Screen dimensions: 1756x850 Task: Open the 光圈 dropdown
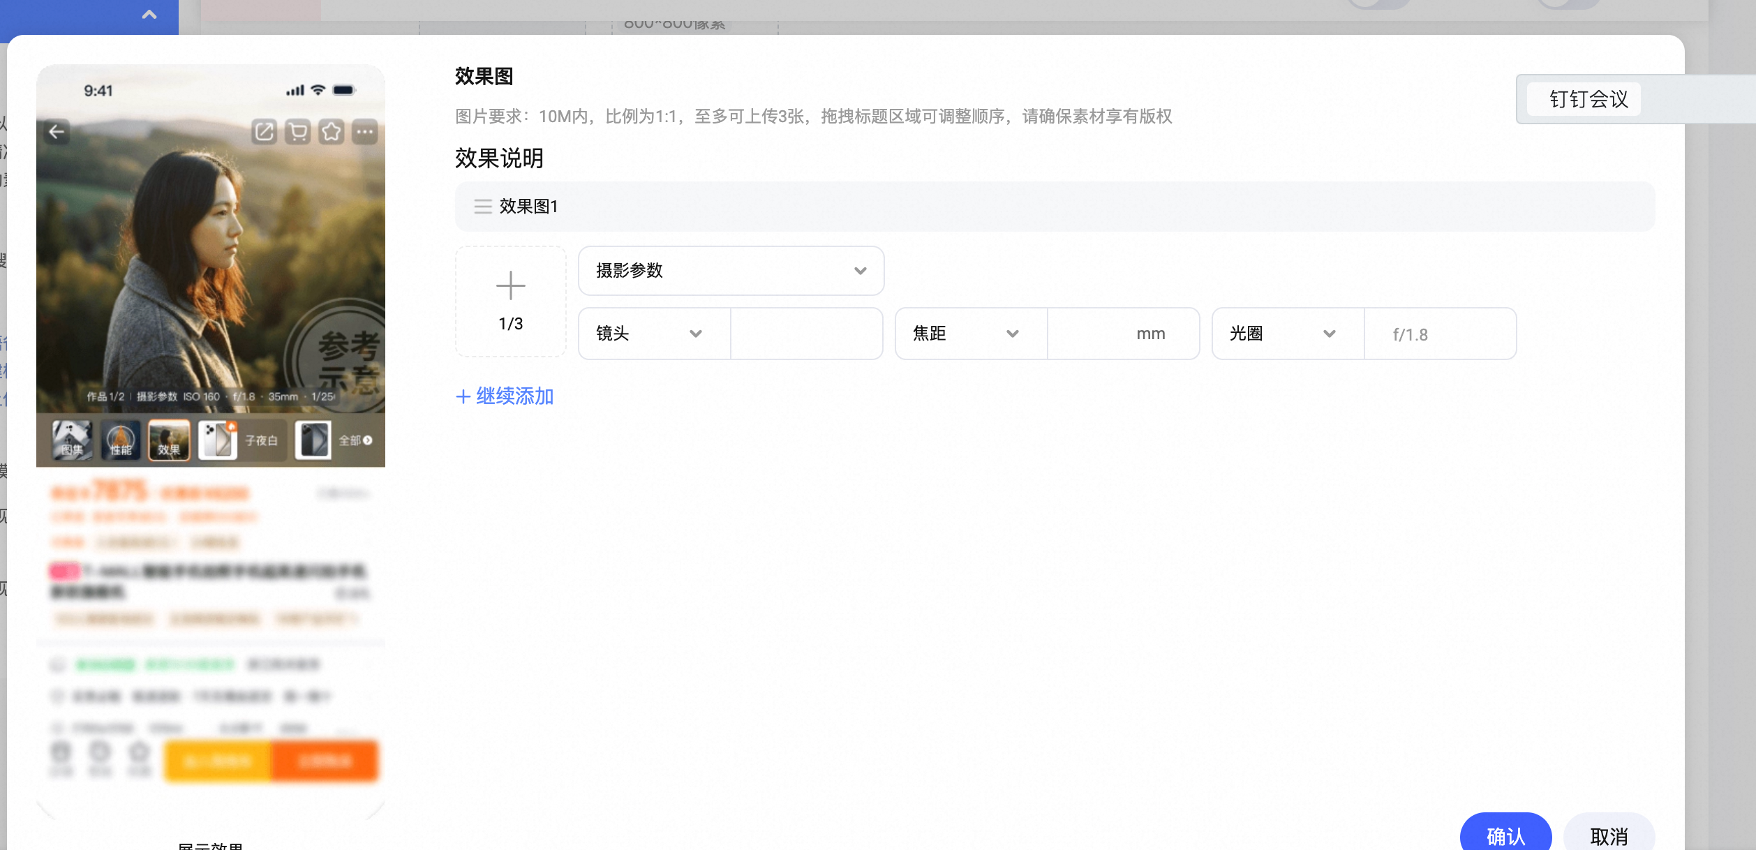pos(1288,334)
